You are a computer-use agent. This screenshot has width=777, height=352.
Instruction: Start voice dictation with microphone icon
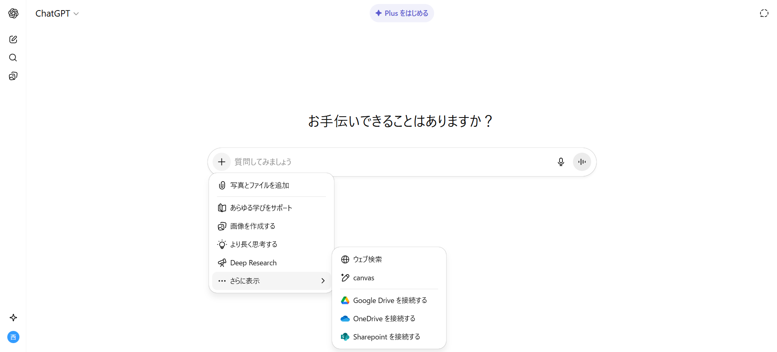561,162
